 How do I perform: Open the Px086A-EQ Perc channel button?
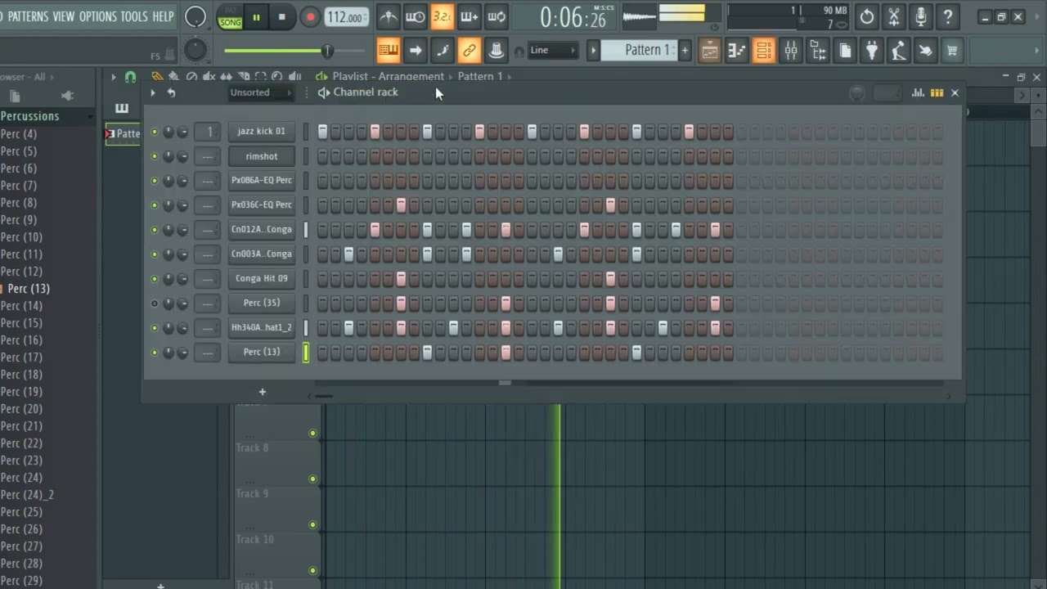[x=262, y=180]
